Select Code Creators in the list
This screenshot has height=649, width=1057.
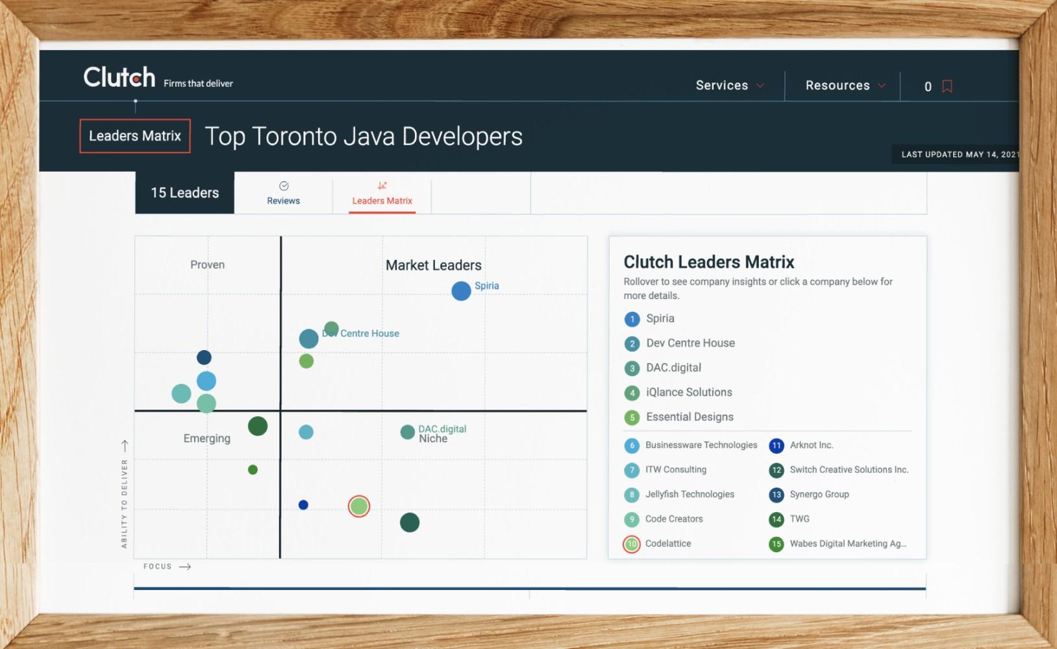[x=674, y=519]
